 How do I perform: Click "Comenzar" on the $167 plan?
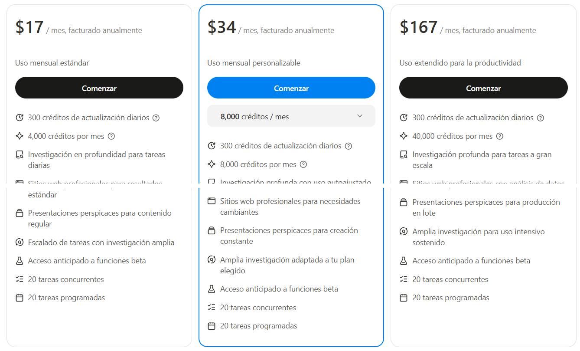[x=483, y=88]
